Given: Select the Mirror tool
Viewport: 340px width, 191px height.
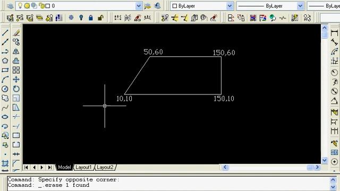Looking at the screenshot, I should pyautogui.click(x=16, y=51).
